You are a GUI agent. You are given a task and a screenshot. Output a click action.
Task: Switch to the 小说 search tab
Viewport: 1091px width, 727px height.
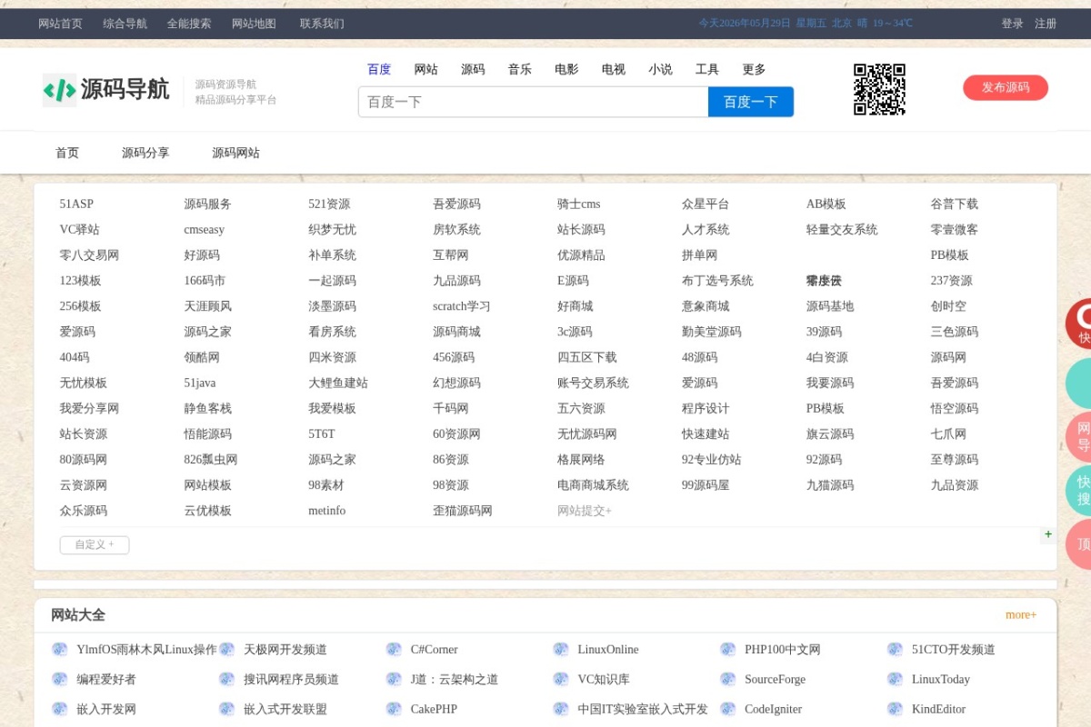pyautogui.click(x=661, y=69)
